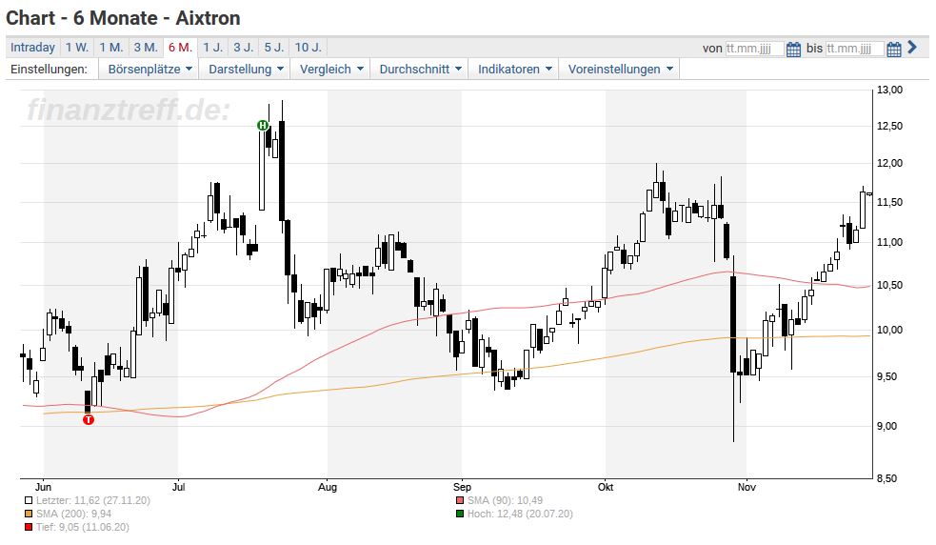Click the orange SMA (200) legend swatch
Viewport: 936px width, 545px height.
pyautogui.click(x=28, y=514)
